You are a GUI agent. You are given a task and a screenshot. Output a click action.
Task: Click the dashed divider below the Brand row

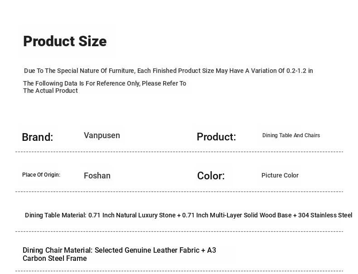179,152
